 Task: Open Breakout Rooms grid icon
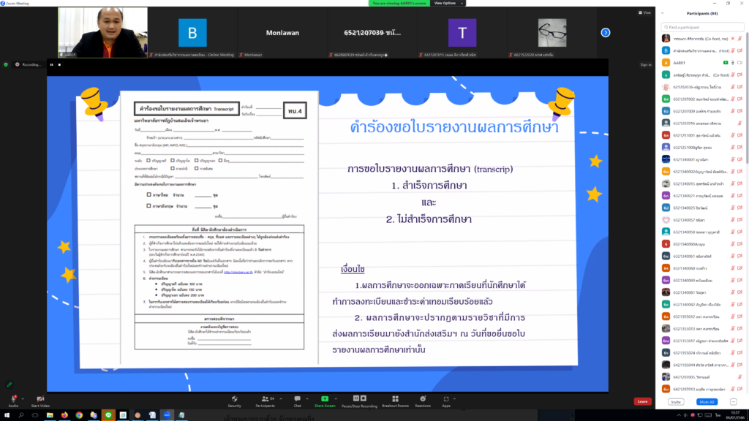395,399
